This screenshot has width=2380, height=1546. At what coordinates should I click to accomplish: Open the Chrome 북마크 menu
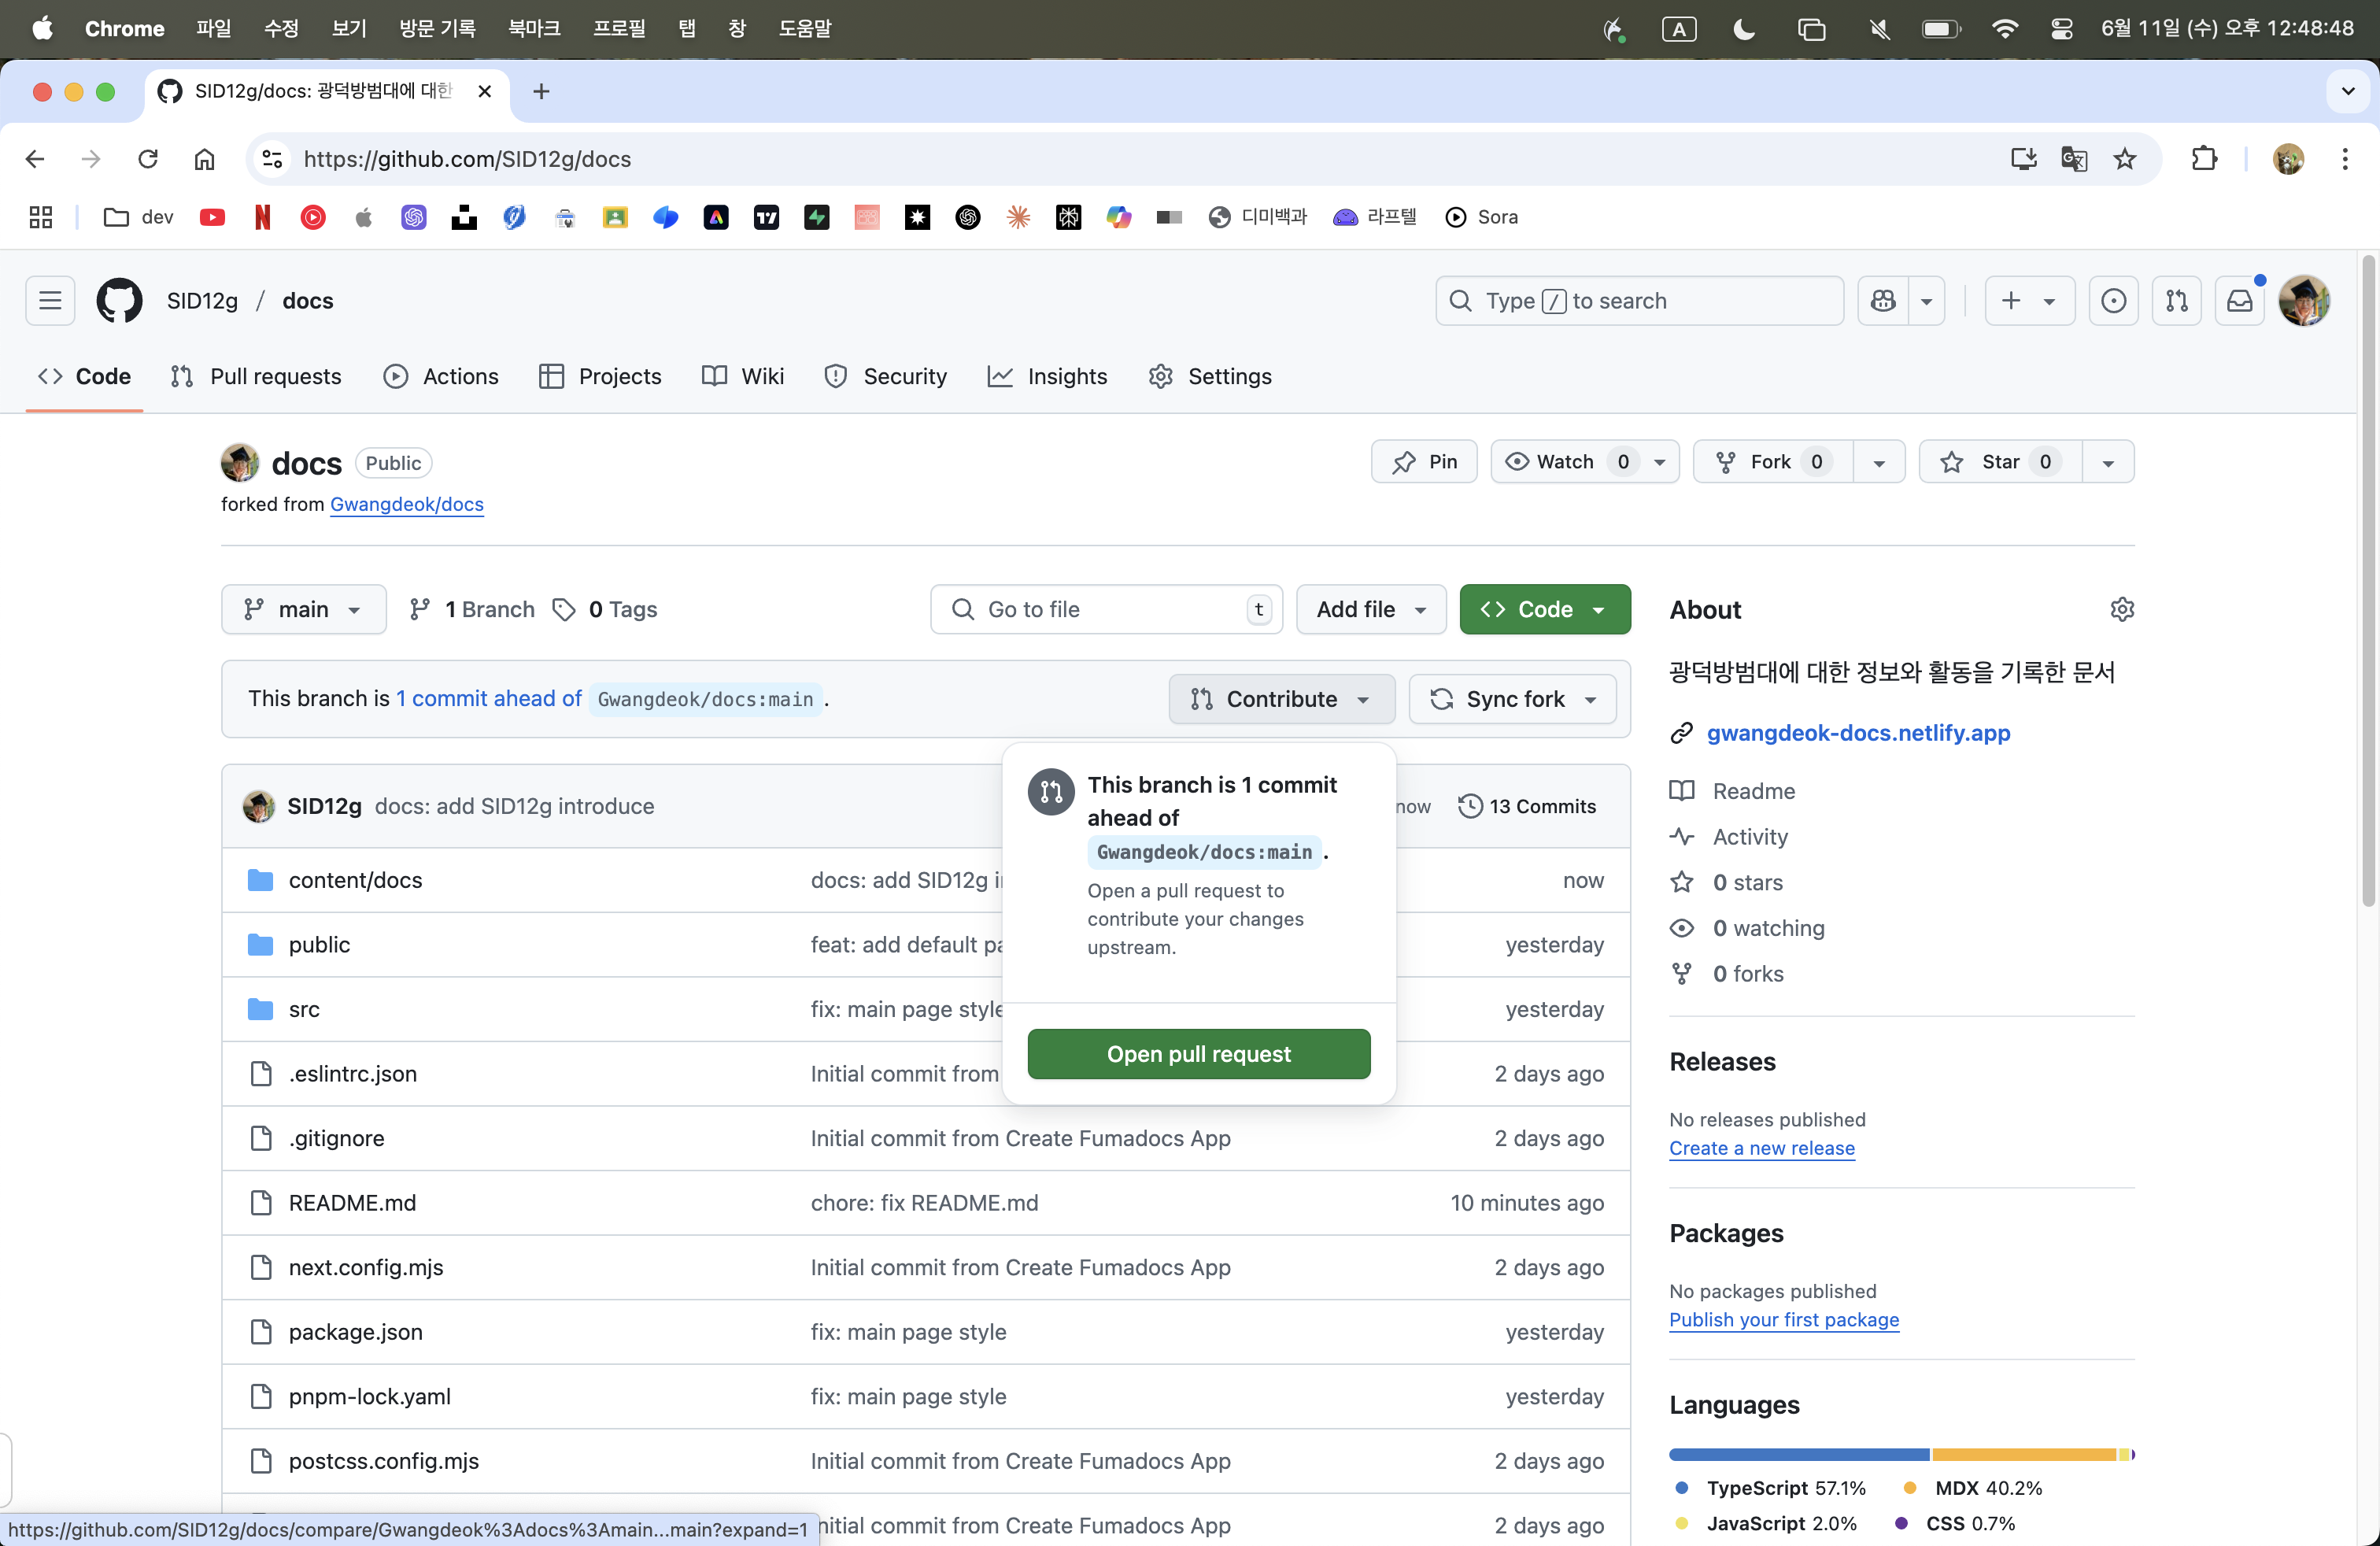pos(533,29)
